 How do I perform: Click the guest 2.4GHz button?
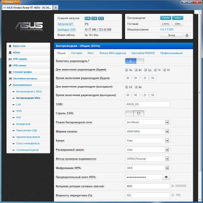[x=166, y=24]
